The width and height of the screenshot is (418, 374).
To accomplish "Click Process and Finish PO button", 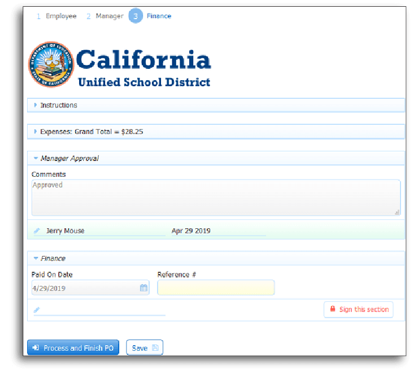I will coord(73,347).
